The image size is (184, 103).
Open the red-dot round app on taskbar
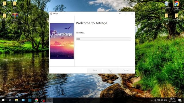click(43, 100)
